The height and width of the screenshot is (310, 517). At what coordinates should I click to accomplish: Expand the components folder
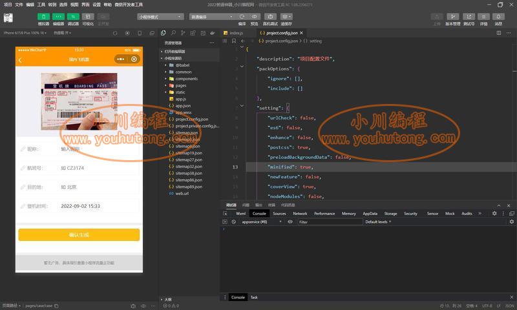(x=166, y=79)
